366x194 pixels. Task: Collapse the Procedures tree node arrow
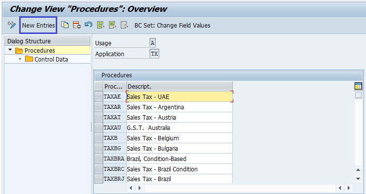tap(10, 50)
